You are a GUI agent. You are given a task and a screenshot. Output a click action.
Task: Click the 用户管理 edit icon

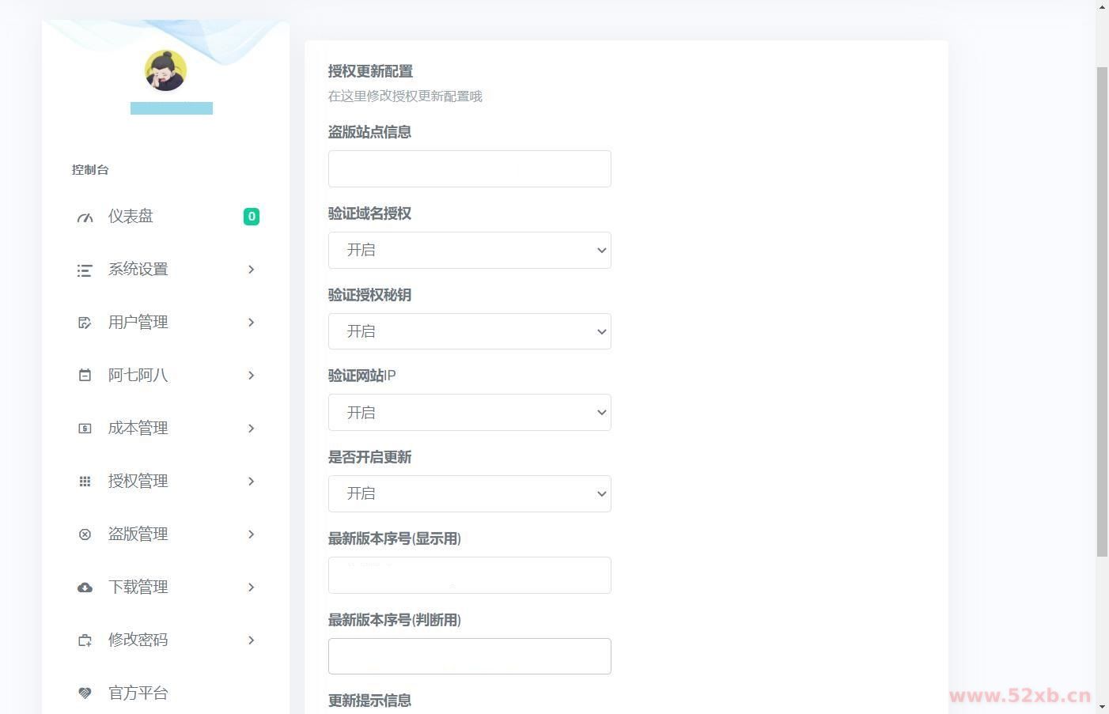[x=85, y=323]
